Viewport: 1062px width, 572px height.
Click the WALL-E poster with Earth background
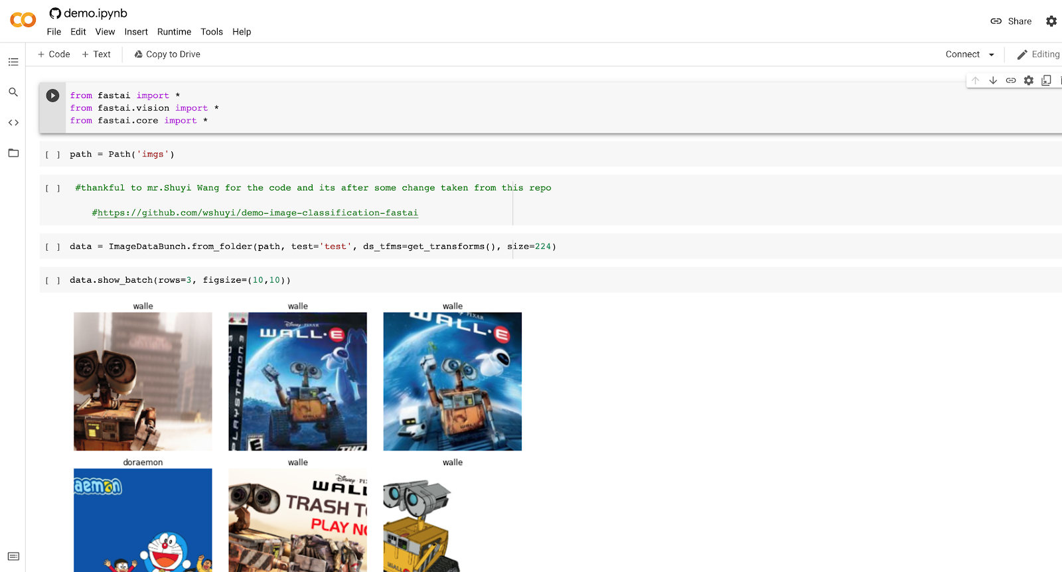[x=453, y=382]
